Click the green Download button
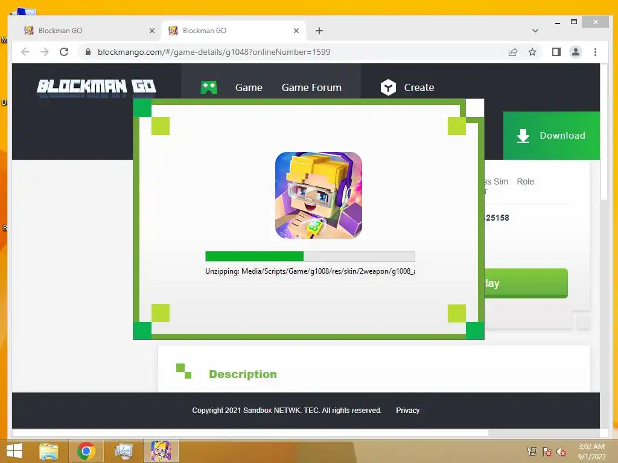The image size is (618, 463). pos(552,136)
